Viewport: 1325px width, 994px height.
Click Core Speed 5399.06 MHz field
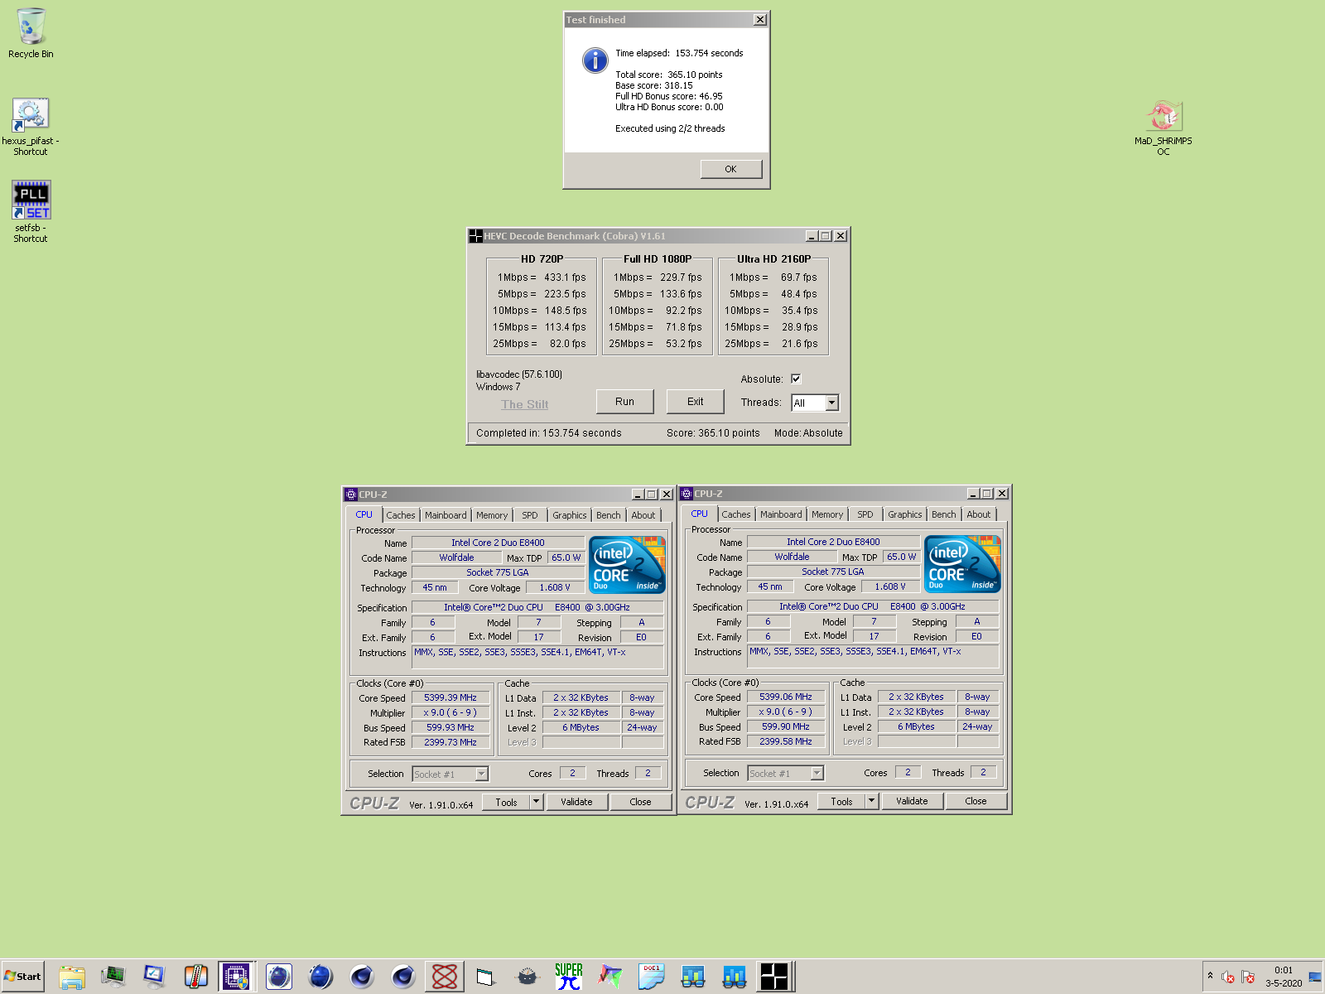coord(786,697)
